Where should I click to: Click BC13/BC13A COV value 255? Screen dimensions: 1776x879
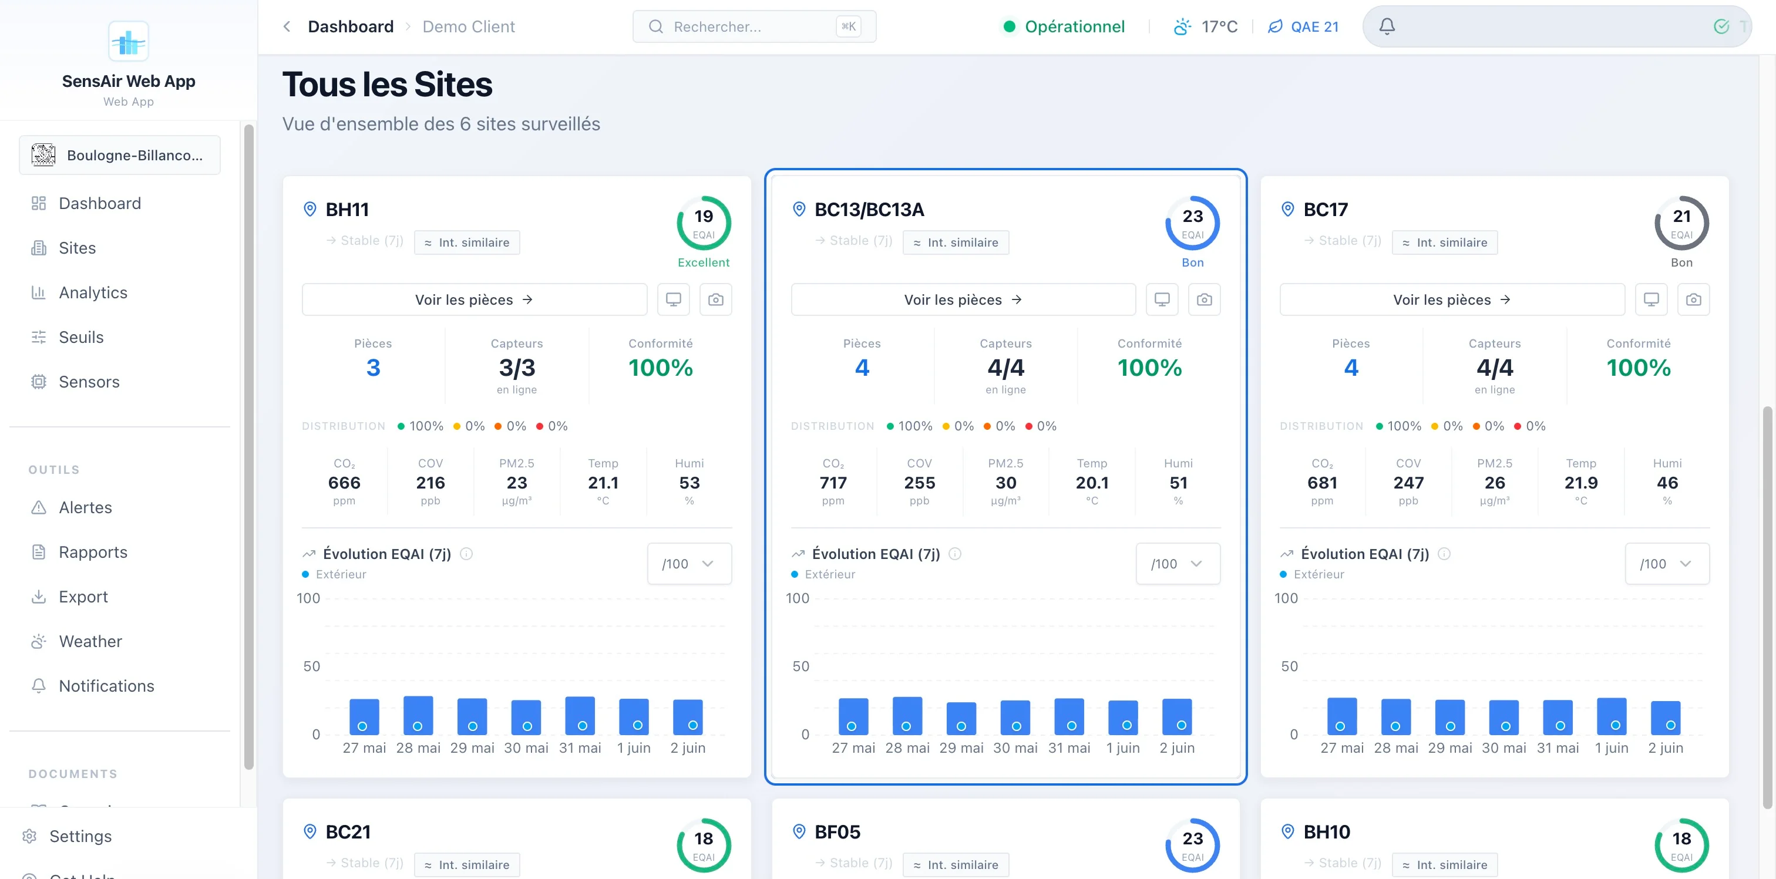tap(919, 483)
